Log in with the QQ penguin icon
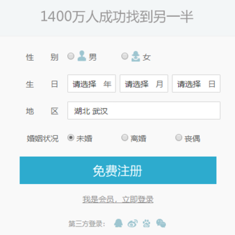The image size is (235, 235). [119, 223]
